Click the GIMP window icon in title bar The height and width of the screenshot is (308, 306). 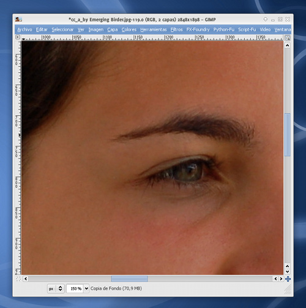point(18,20)
